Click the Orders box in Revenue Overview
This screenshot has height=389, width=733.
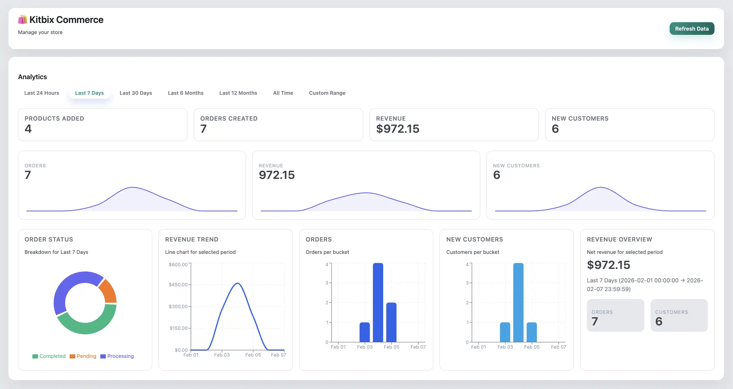coord(616,315)
